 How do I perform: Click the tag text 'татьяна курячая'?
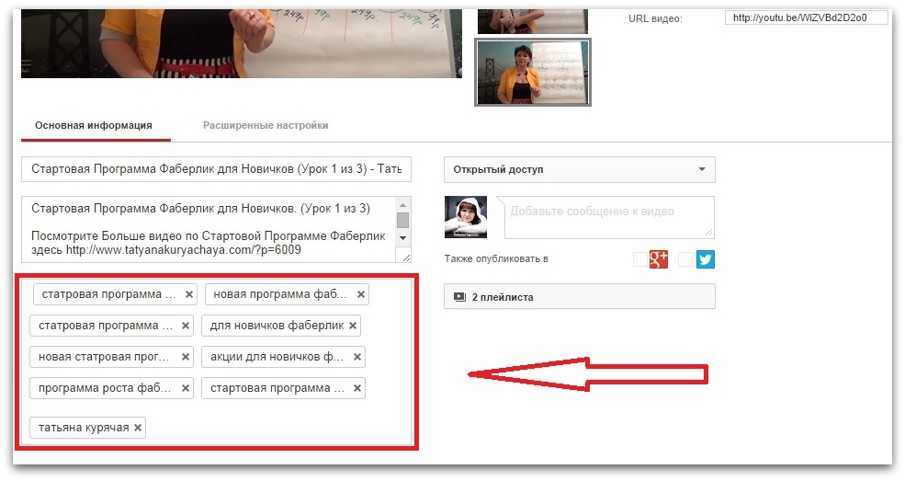(84, 428)
